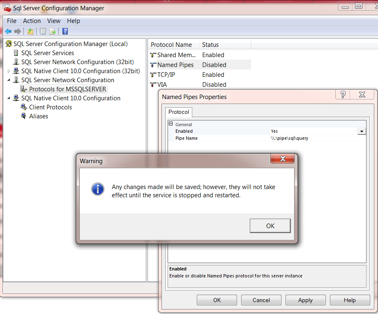
Task: Click the Properties toolbar icon
Action: (43, 31)
